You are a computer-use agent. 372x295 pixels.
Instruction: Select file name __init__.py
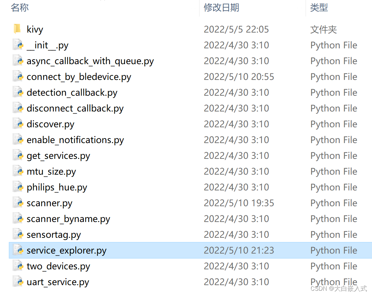pyautogui.click(x=48, y=45)
